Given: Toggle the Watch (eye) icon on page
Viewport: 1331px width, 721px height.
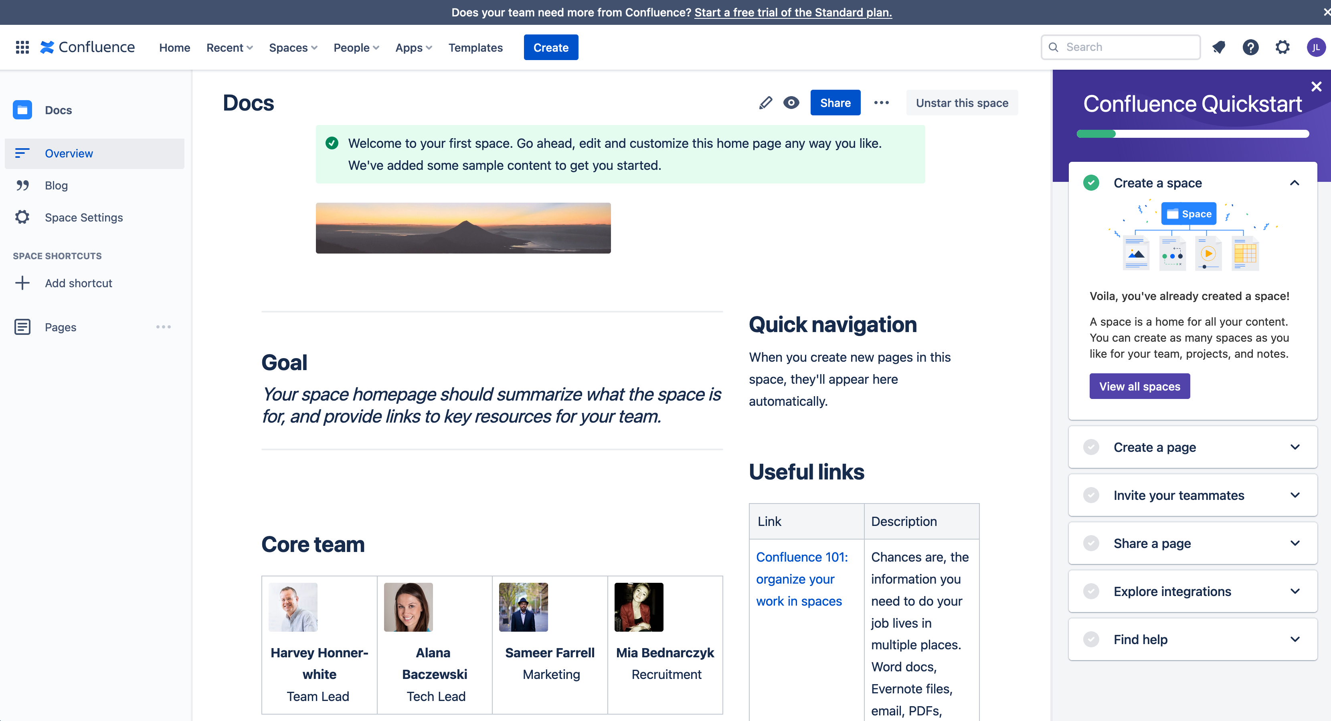Looking at the screenshot, I should (x=792, y=102).
